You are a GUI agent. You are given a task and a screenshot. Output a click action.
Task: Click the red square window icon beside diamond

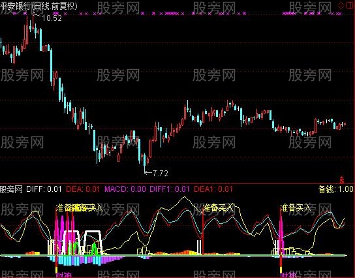pos(350,5)
